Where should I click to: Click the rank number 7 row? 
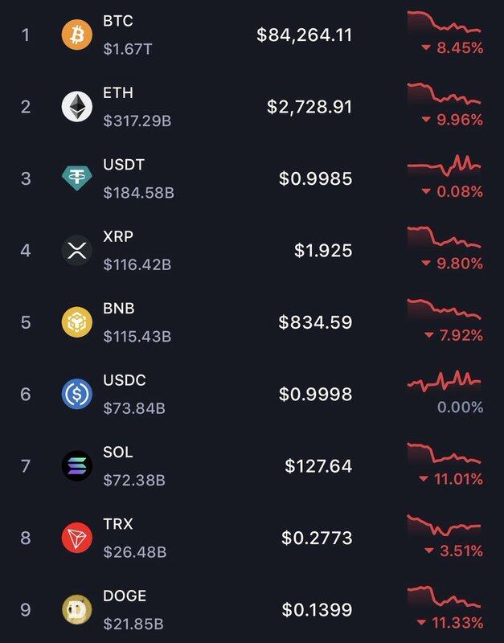coord(26,466)
